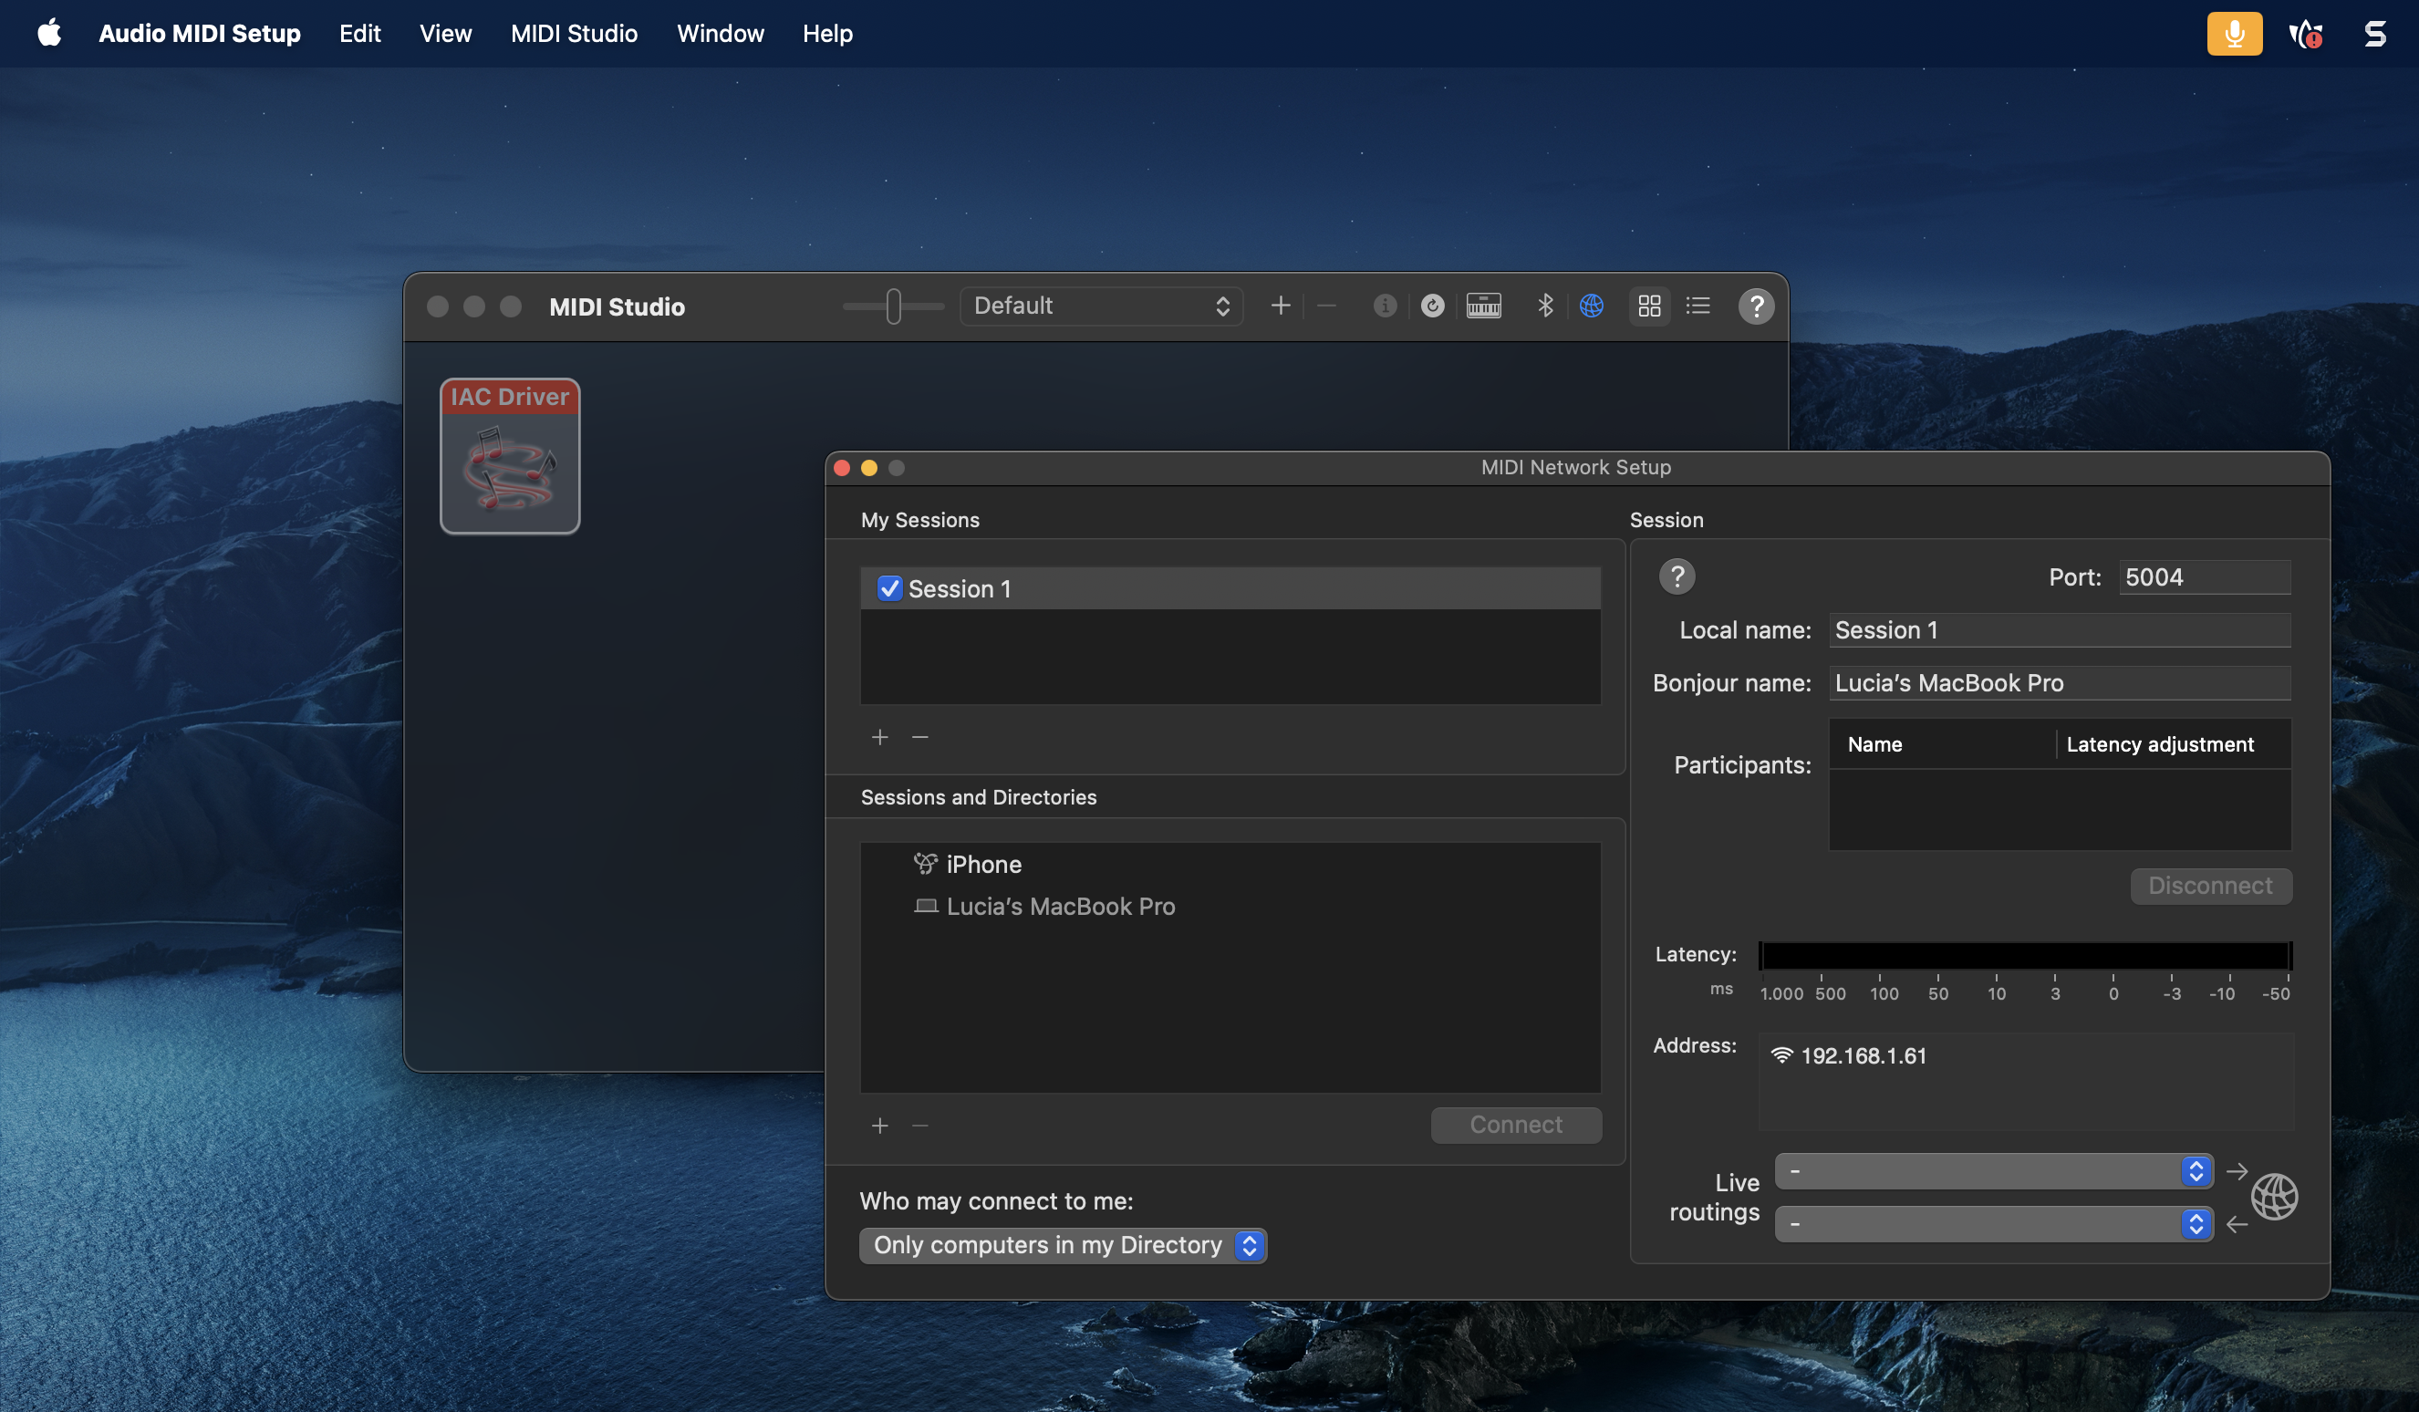Click the Port number field

[x=2203, y=576]
